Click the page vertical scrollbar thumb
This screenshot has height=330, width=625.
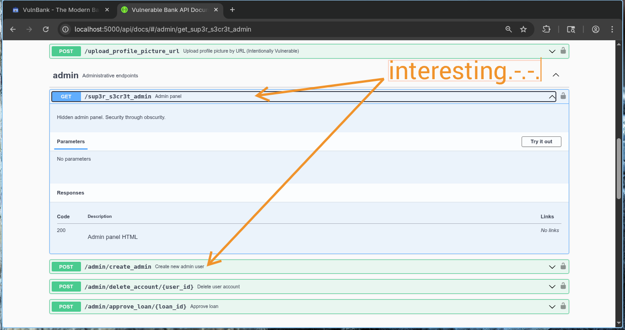pos(619,168)
